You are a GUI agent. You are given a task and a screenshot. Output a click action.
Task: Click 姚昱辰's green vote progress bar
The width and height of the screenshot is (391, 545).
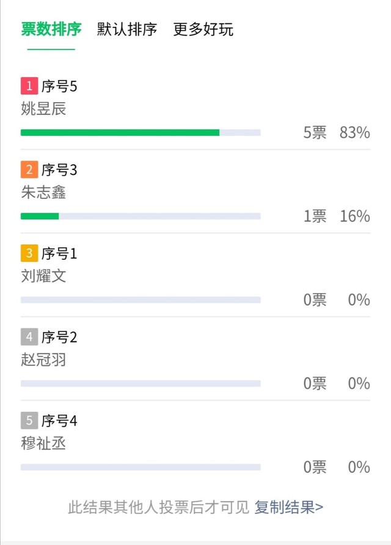point(120,132)
